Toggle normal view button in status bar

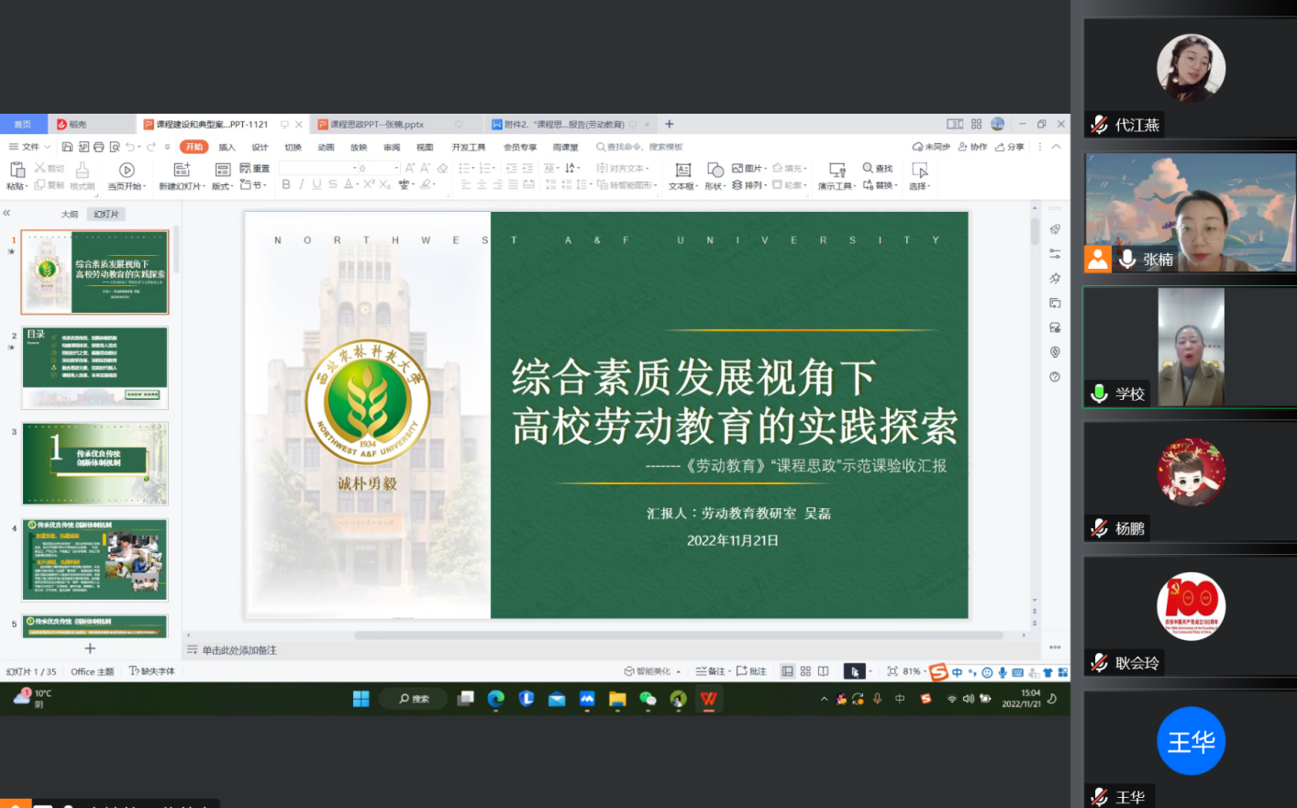tap(787, 671)
